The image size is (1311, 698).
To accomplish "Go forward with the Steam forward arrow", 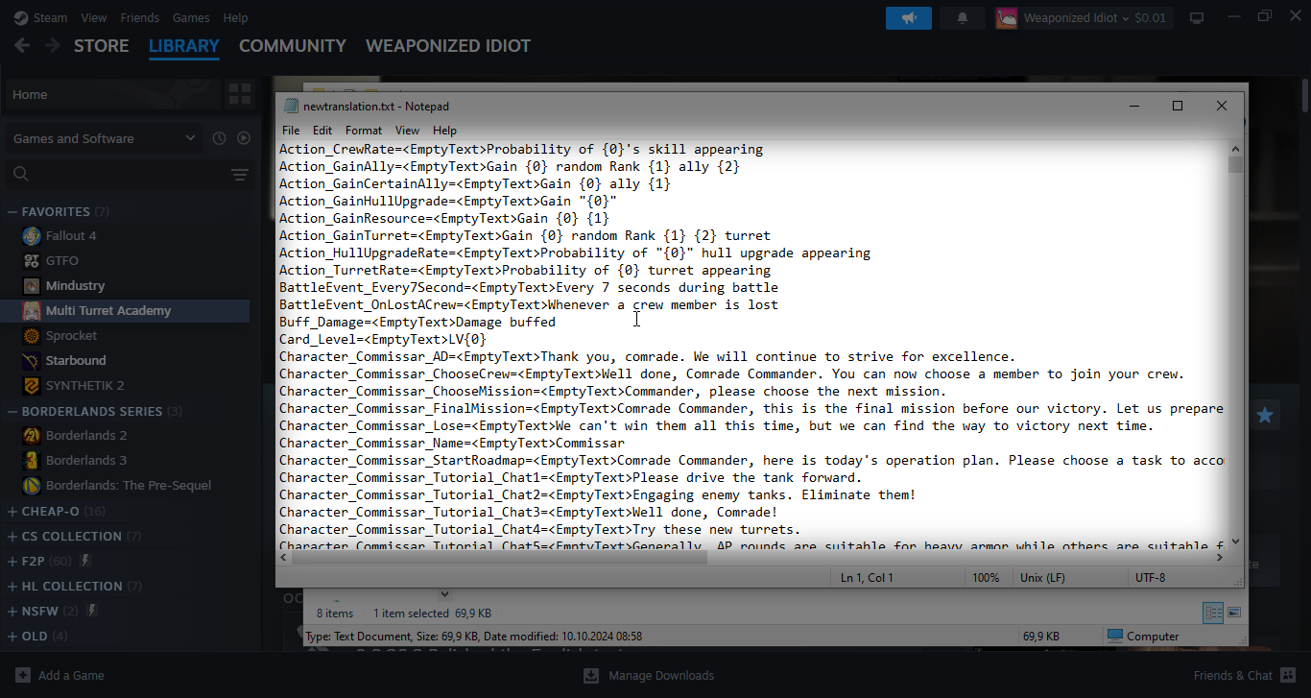I will tap(52, 45).
